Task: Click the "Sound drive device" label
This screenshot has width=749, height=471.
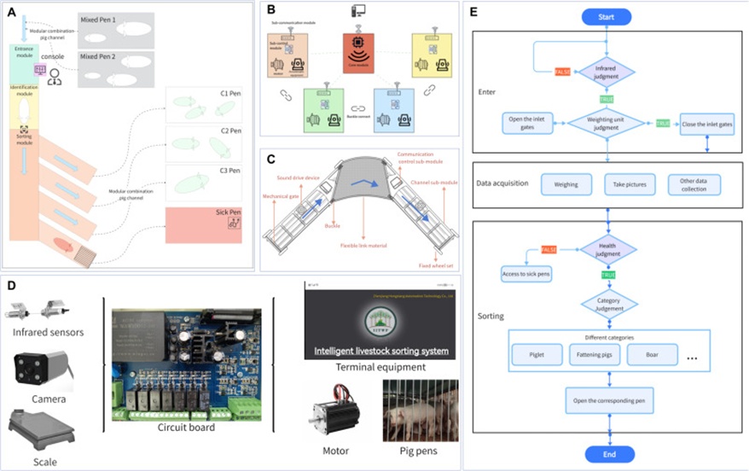Action: [x=298, y=177]
